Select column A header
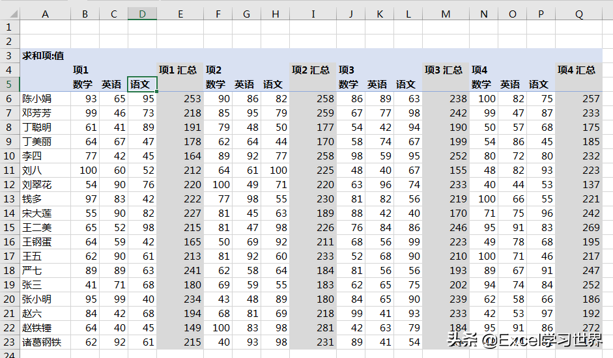This screenshot has width=613, height=358. pos(46,14)
